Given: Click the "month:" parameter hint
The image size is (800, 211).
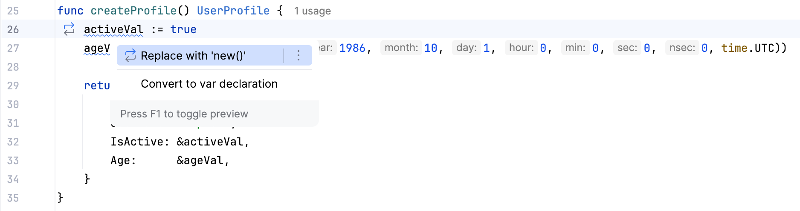Looking at the screenshot, I should pos(401,48).
